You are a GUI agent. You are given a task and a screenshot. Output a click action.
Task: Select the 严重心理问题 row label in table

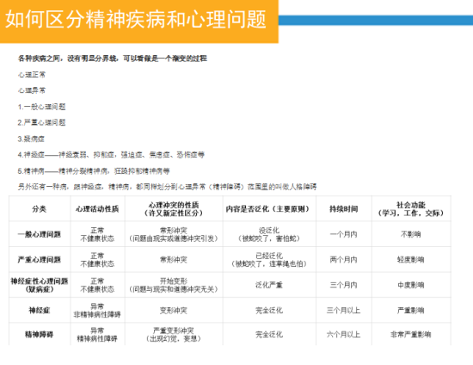pyautogui.click(x=40, y=260)
